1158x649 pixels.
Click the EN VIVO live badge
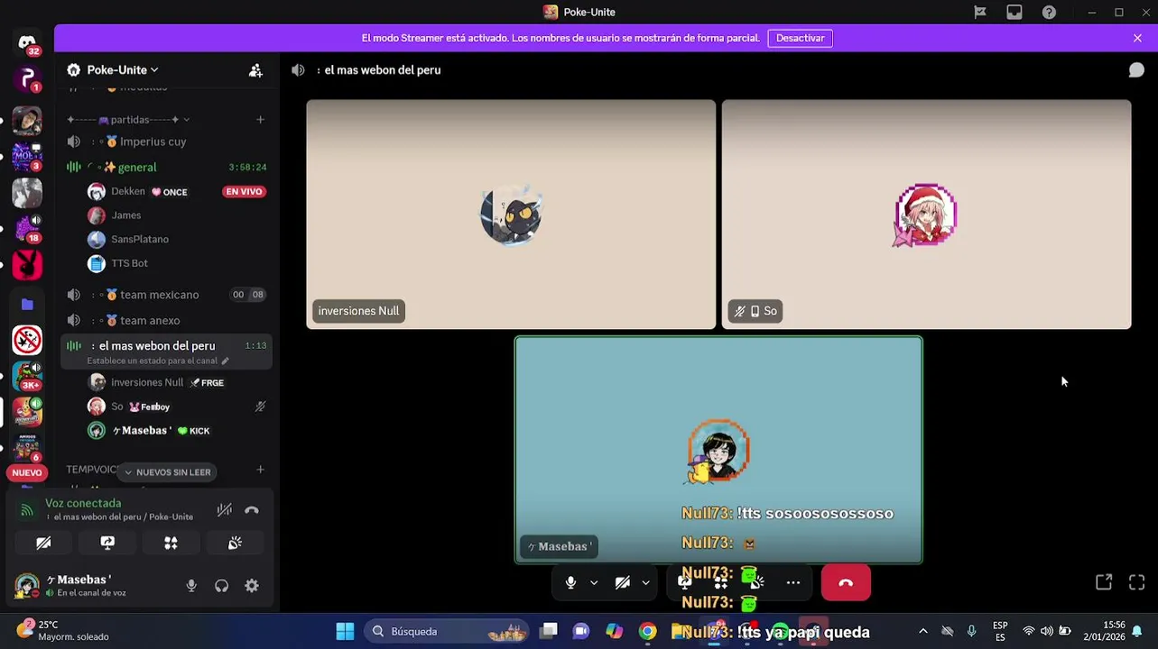click(x=244, y=191)
